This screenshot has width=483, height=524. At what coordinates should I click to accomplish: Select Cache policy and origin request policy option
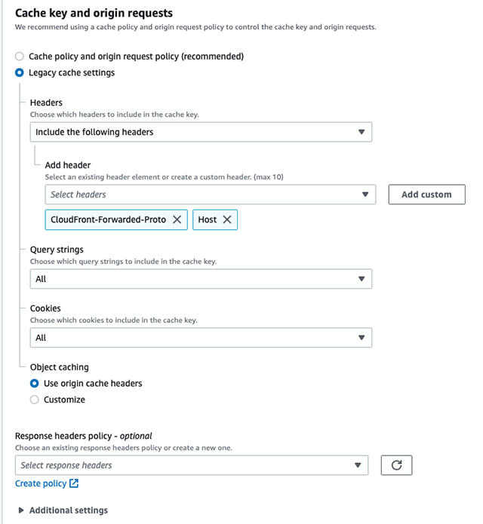click(20, 56)
